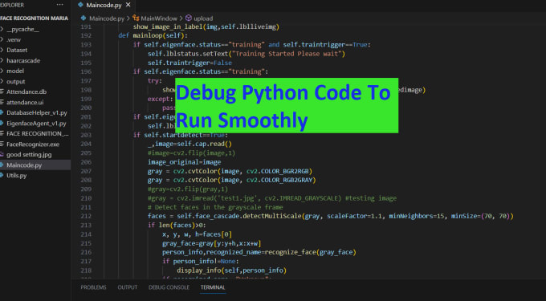Click 'if len(faces)>0:' line
This screenshot has height=301, width=546.
pyautogui.click(x=177, y=225)
